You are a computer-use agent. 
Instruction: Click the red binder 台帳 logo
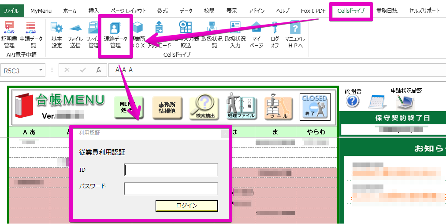click(25, 106)
